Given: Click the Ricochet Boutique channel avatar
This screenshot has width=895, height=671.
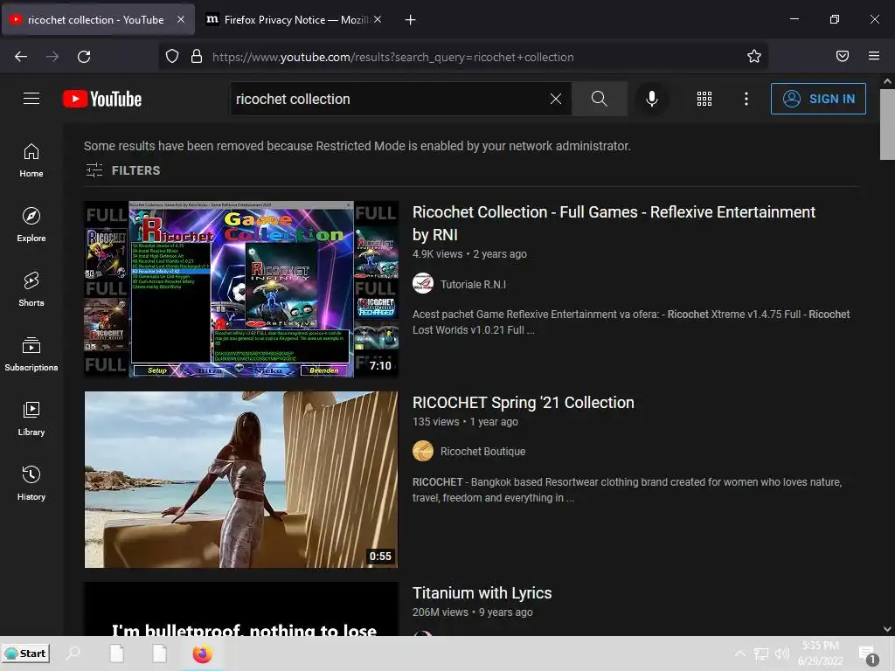Looking at the screenshot, I should click(423, 451).
